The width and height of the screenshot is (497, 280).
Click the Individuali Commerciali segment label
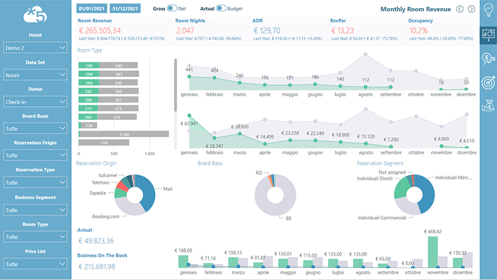(382, 217)
